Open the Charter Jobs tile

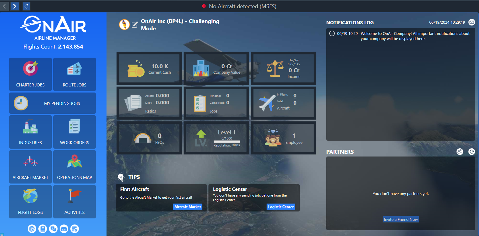pos(30,74)
